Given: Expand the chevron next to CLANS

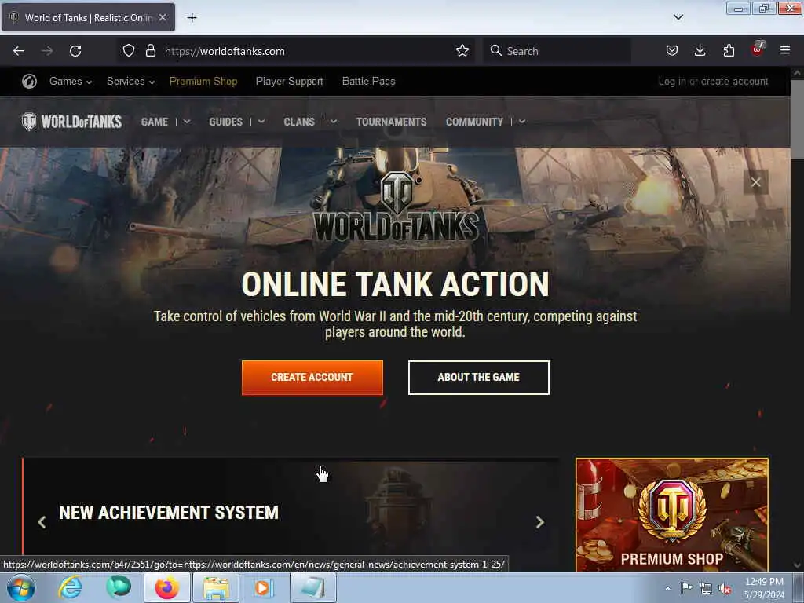Looking at the screenshot, I should coord(333,122).
